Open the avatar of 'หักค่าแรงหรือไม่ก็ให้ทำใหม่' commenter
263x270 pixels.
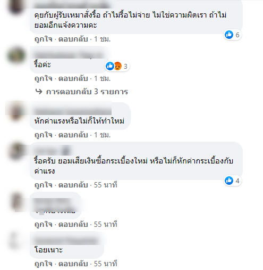click(x=16, y=112)
